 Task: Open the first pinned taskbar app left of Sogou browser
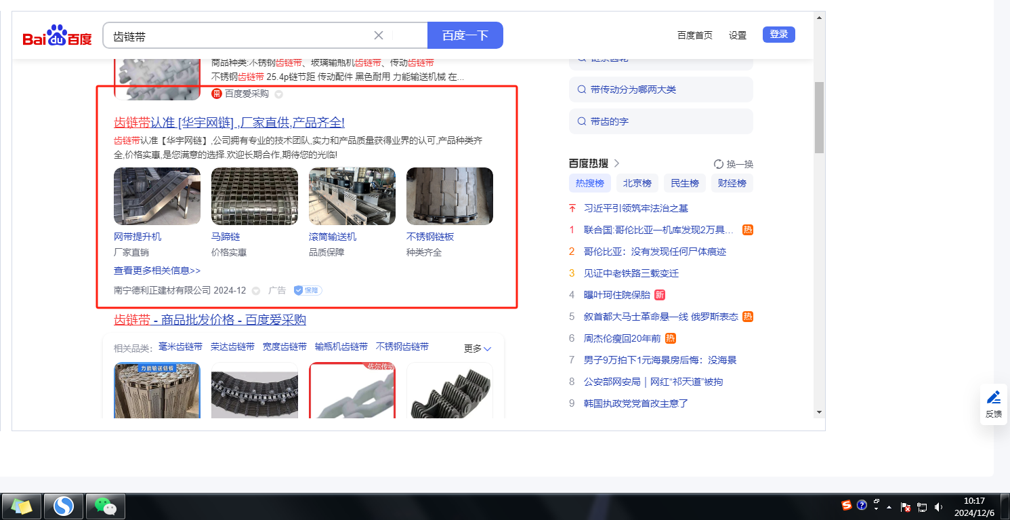pos(22,506)
